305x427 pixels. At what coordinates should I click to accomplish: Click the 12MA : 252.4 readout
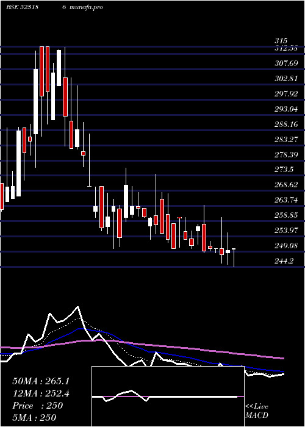pos(41,393)
